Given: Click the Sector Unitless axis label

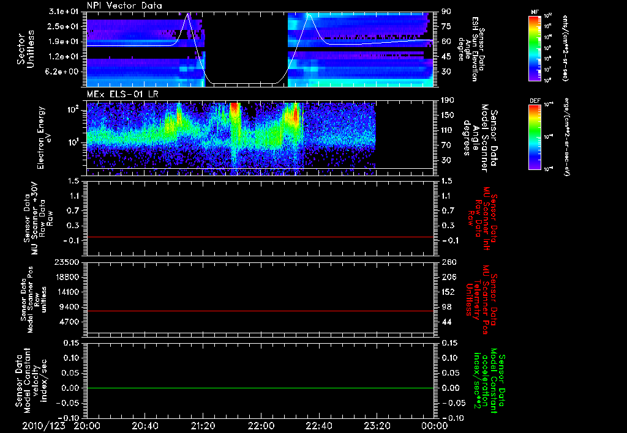Looking at the screenshot, I should [26, 49].
